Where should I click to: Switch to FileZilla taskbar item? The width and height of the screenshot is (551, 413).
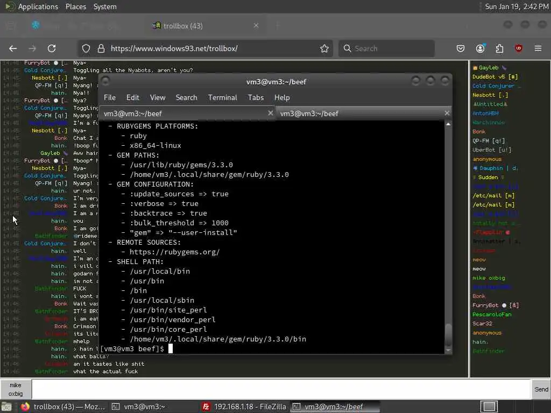244,407
